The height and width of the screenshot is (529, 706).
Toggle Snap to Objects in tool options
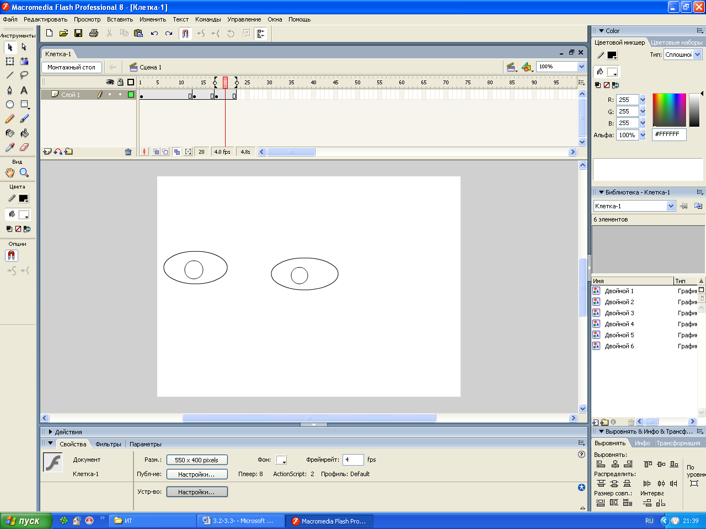point(12,256)
